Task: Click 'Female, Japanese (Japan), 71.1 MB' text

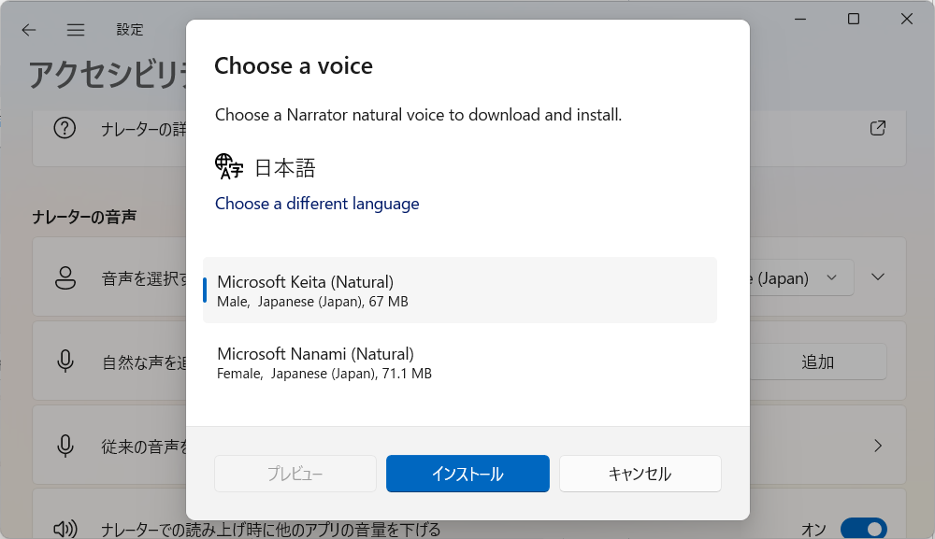Action: pos(324,374)
